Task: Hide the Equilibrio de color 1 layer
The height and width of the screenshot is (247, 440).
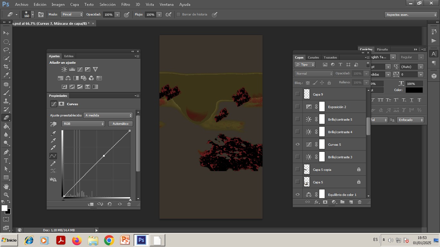Action: 298,195
